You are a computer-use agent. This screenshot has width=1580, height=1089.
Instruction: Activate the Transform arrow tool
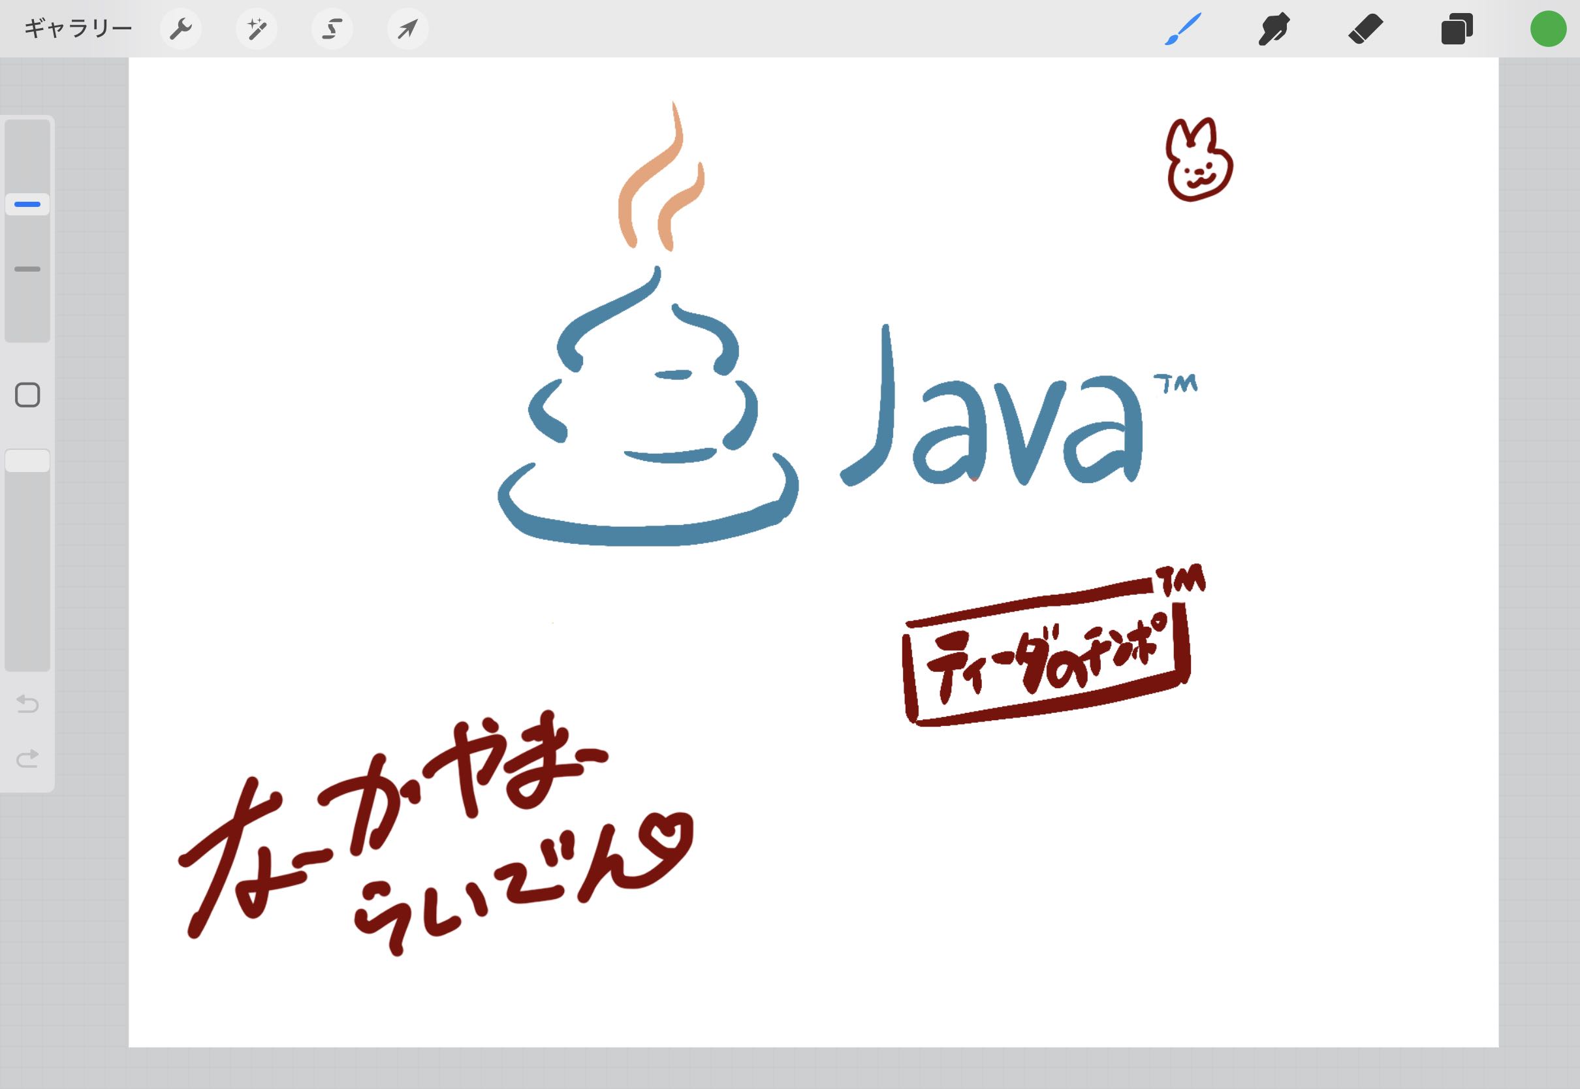pyautogui.click(x=408, y=29)
